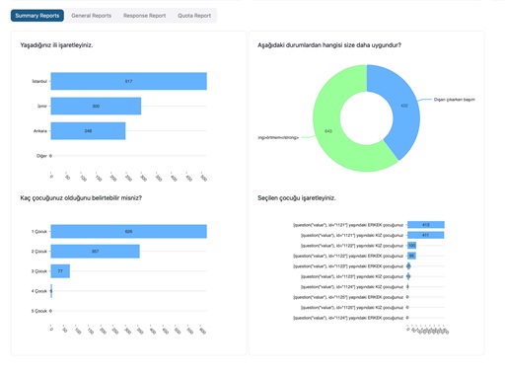Click the 1 Çocuk bar showing 626
Screen dimensions: 505x374
(129, 231)
